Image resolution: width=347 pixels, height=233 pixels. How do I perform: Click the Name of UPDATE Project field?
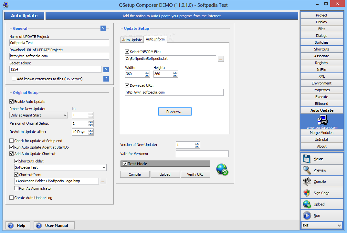59,43
